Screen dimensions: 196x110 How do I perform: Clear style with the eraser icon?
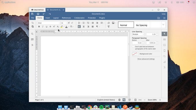[108, 23]
